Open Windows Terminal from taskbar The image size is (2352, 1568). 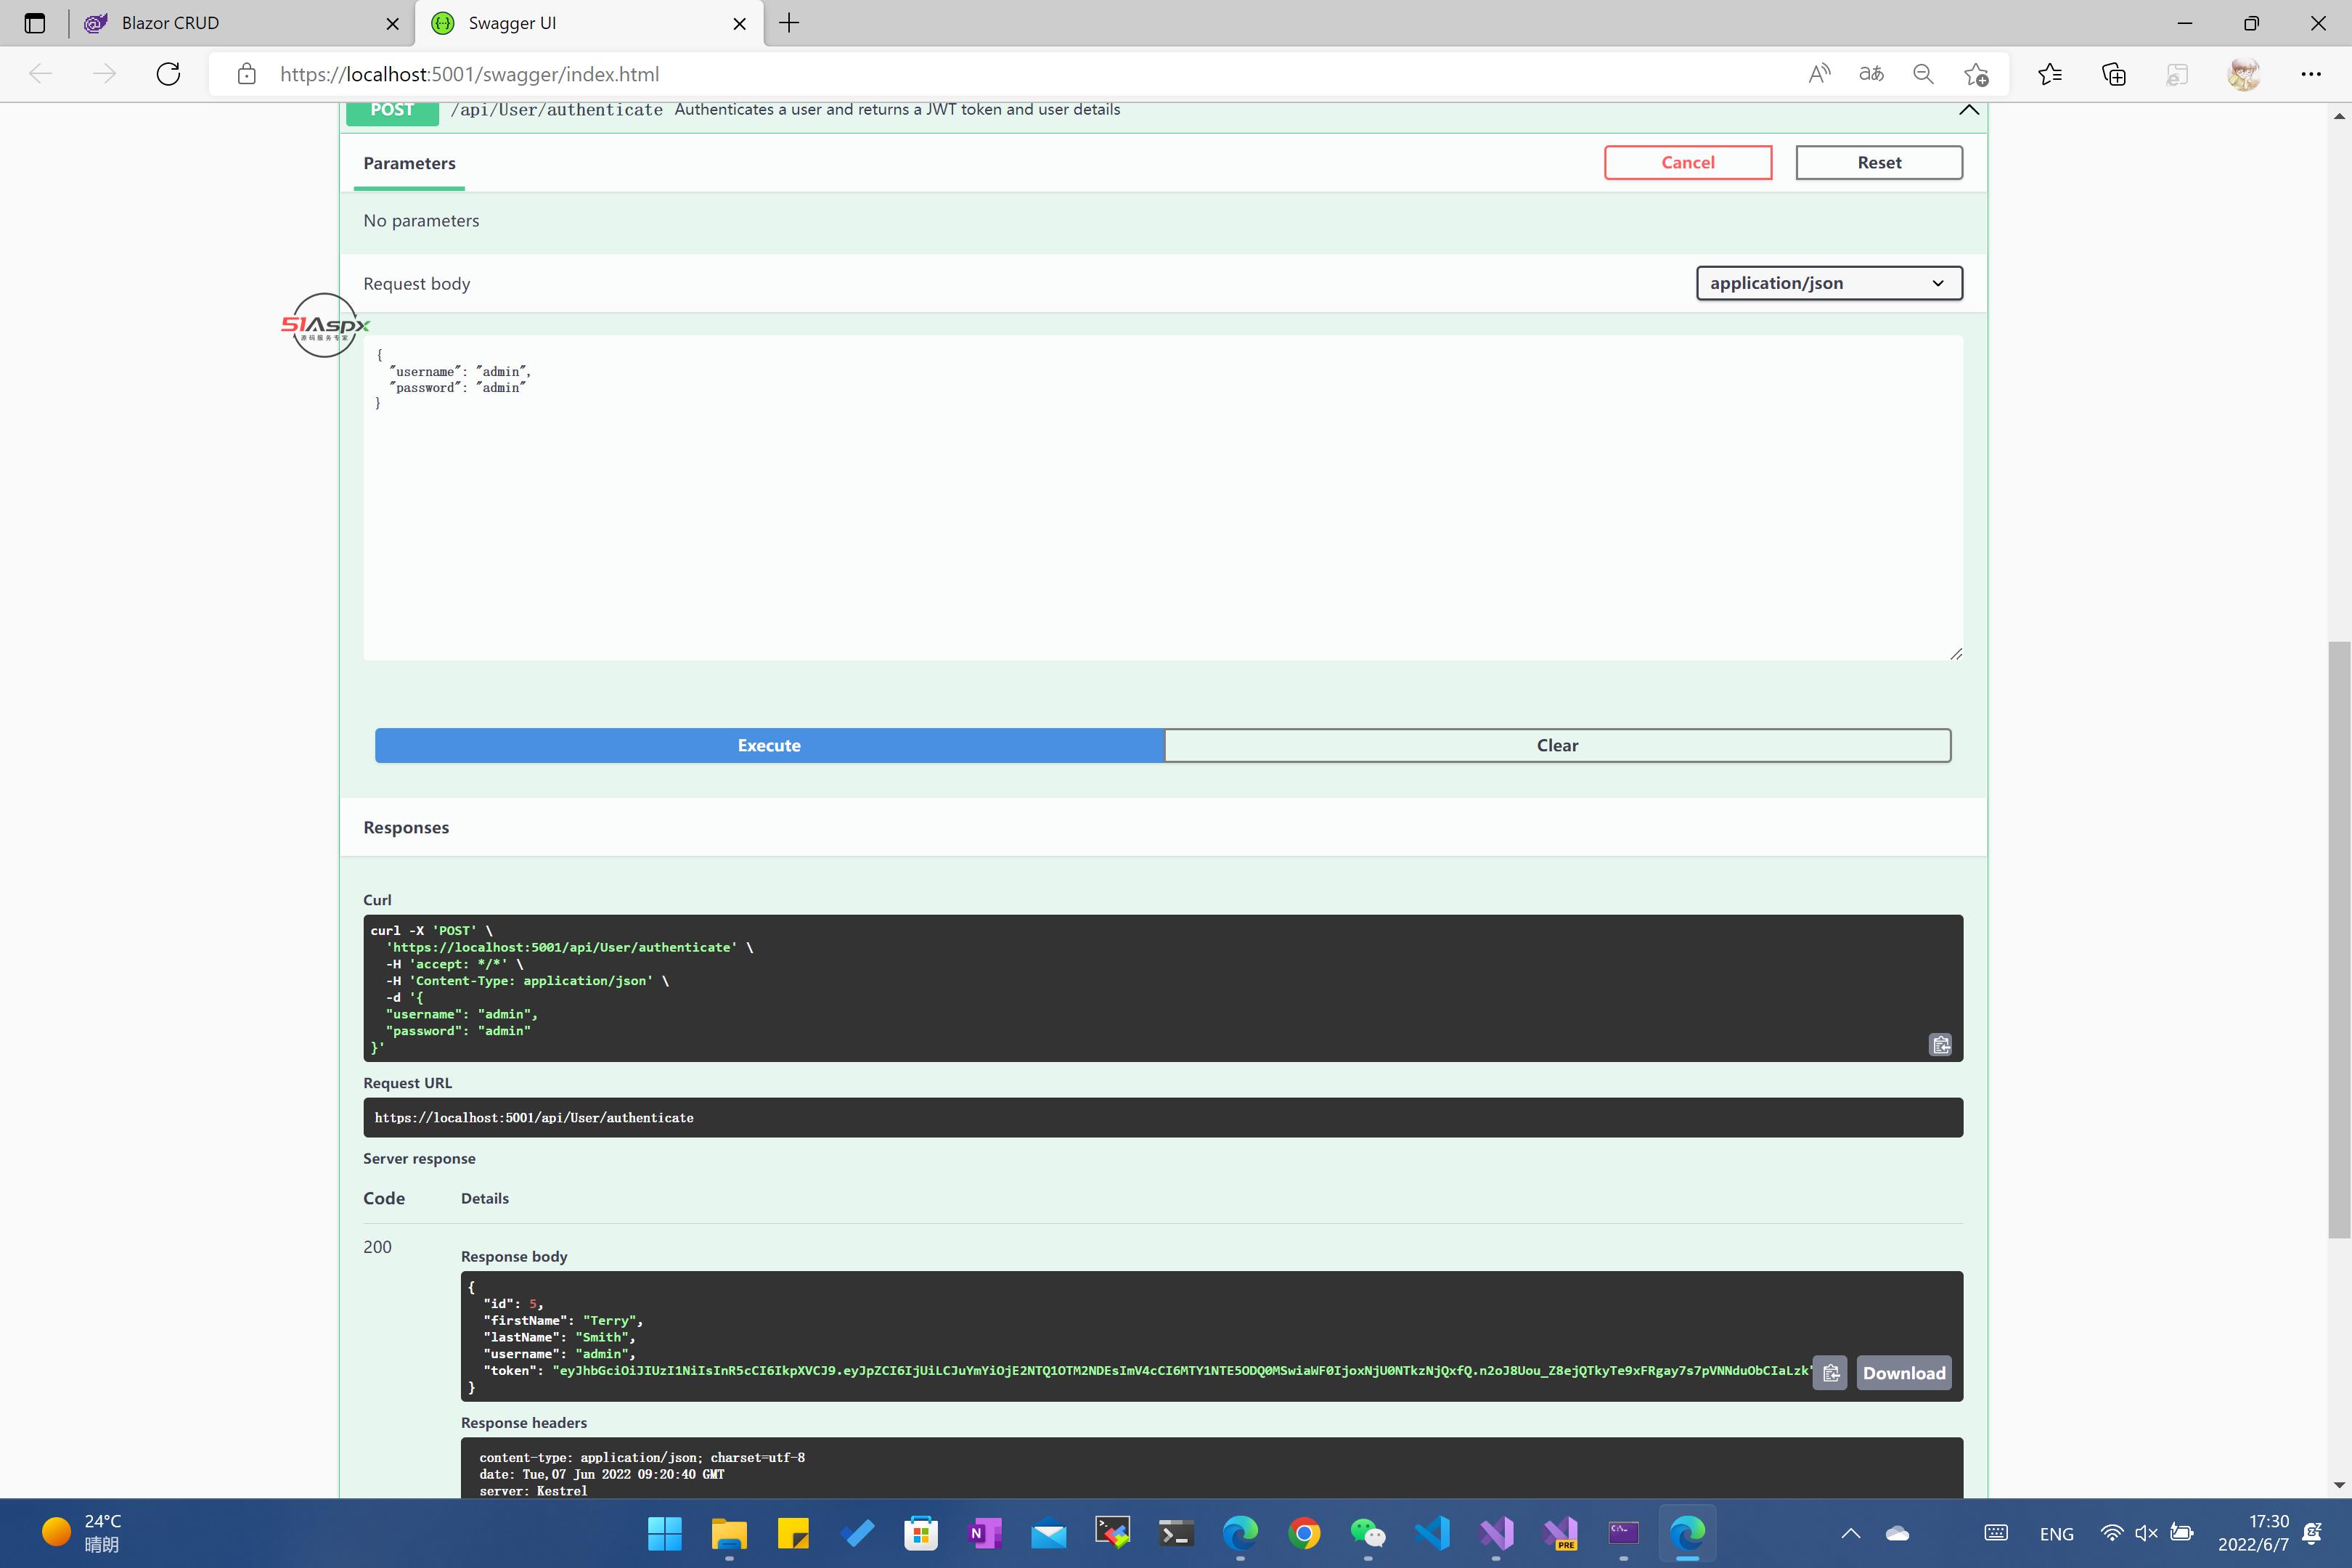[1176, 1533]
